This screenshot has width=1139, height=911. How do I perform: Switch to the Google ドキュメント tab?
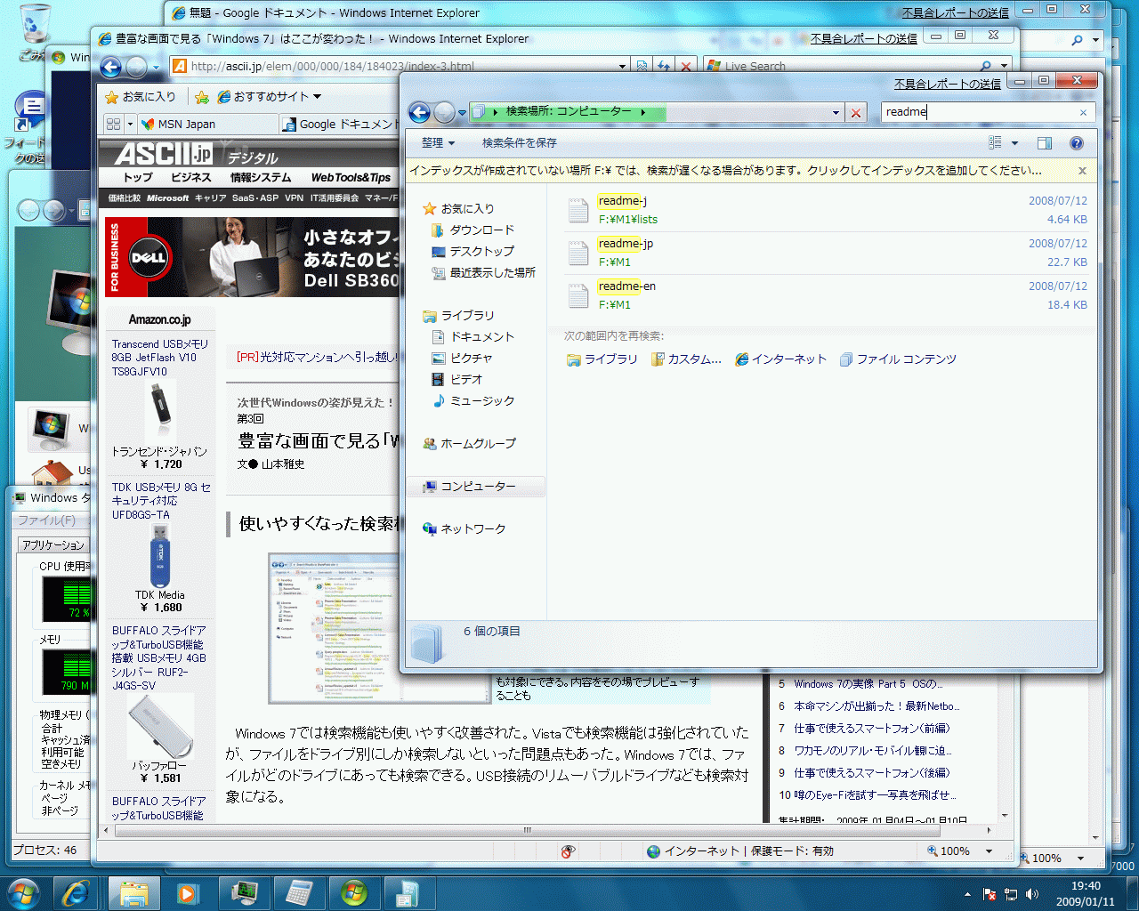click(340, 125)
